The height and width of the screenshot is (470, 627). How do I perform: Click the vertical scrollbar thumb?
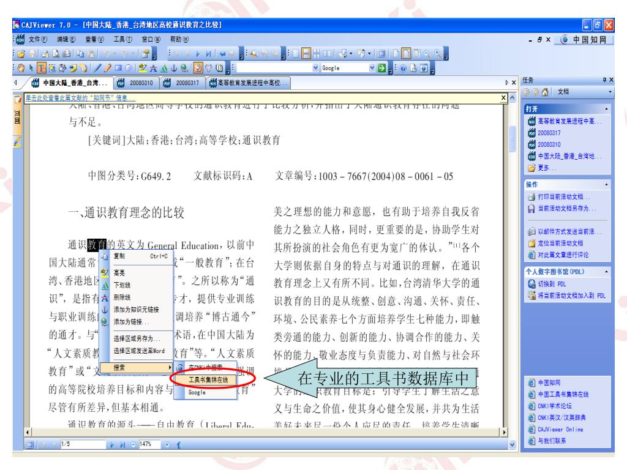pos(512,139)
